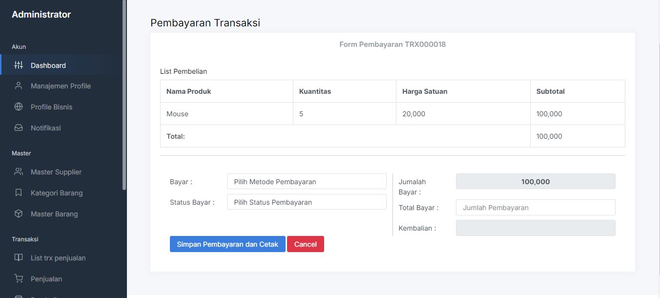Click the List trx penjualan book icon
Viewport: 660px width, 298px height.
click(x=19, y=258)
